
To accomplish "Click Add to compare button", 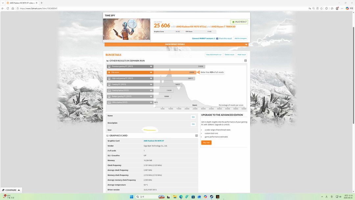I will (240, 38).
